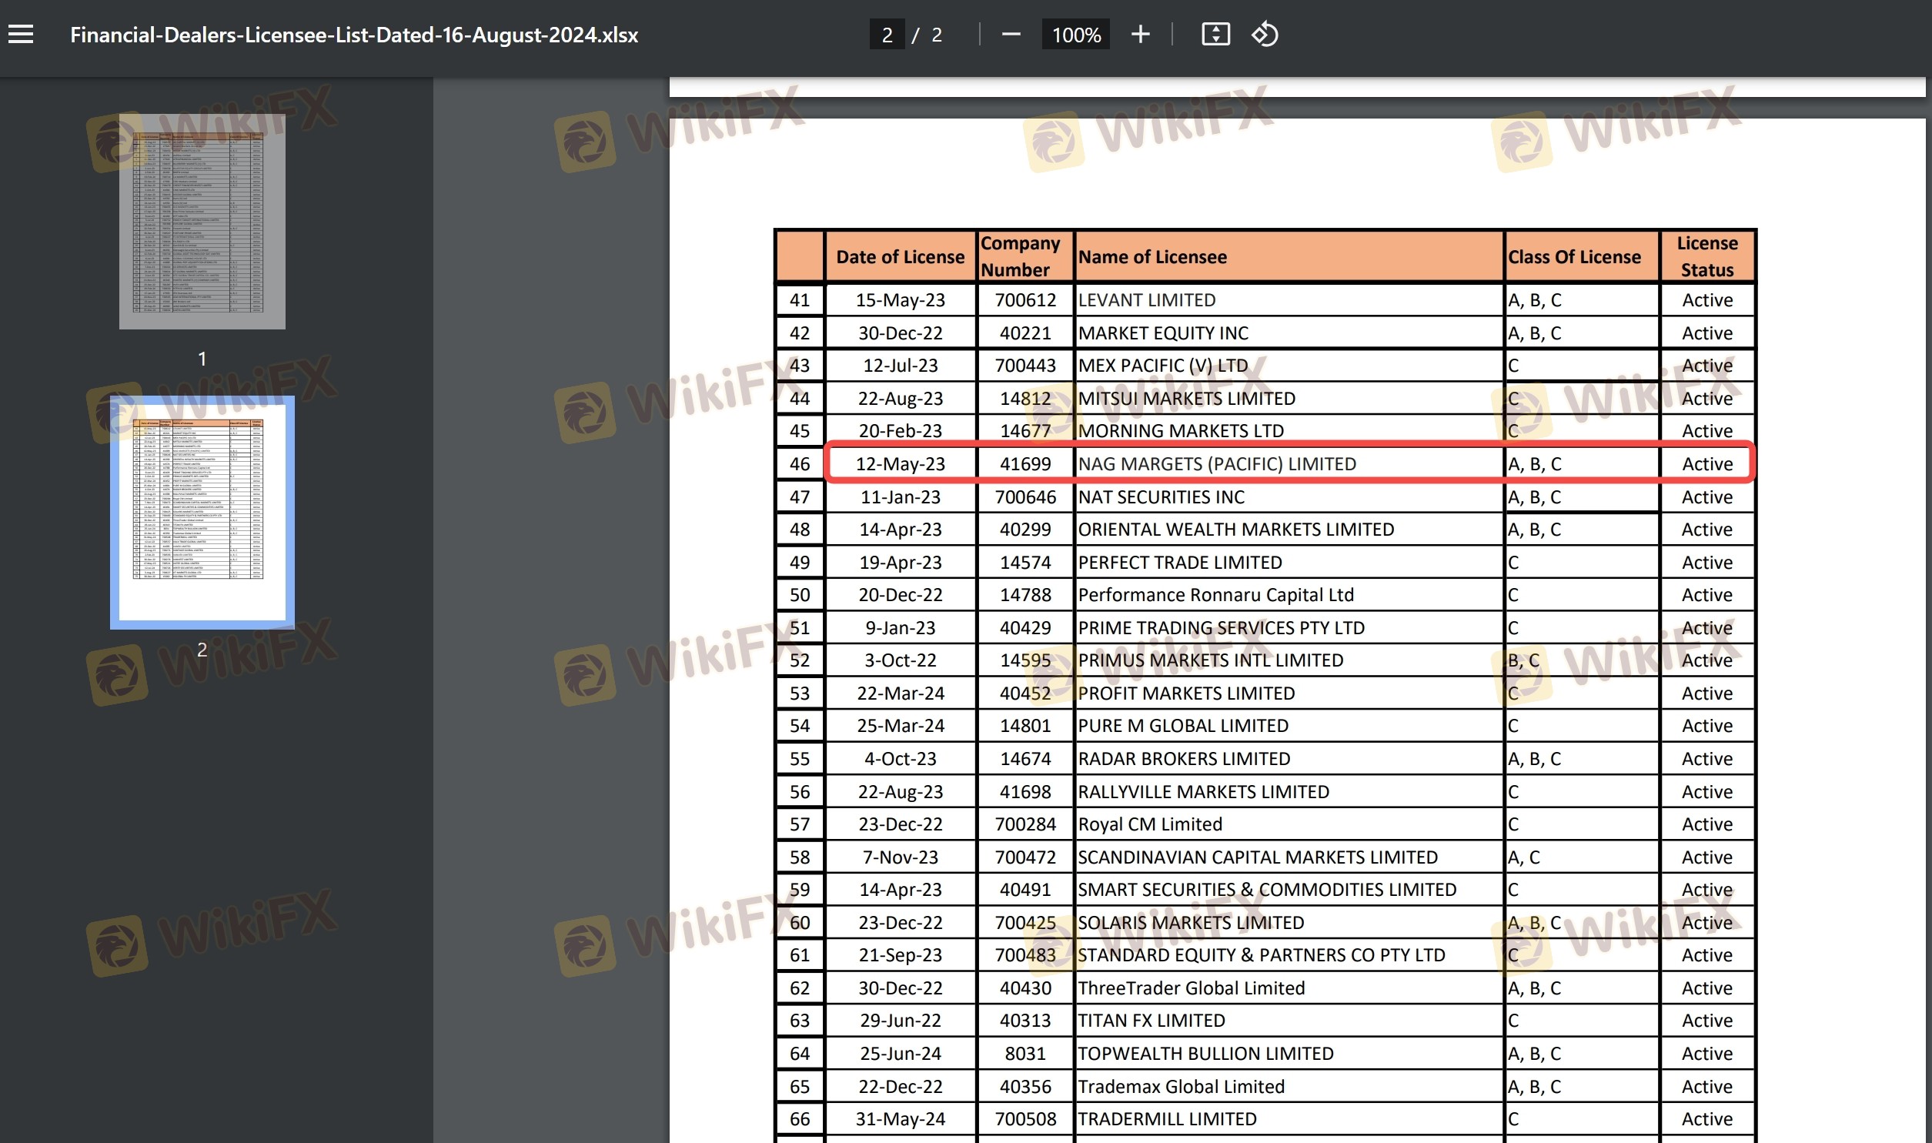Click the rotate counterclockwise icon

1265,35
